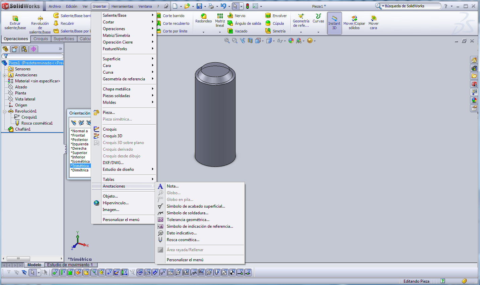Click the feature tree filter field
This screenshot has width=480, height=285.
pyautogui.click(x=32, y=56)
